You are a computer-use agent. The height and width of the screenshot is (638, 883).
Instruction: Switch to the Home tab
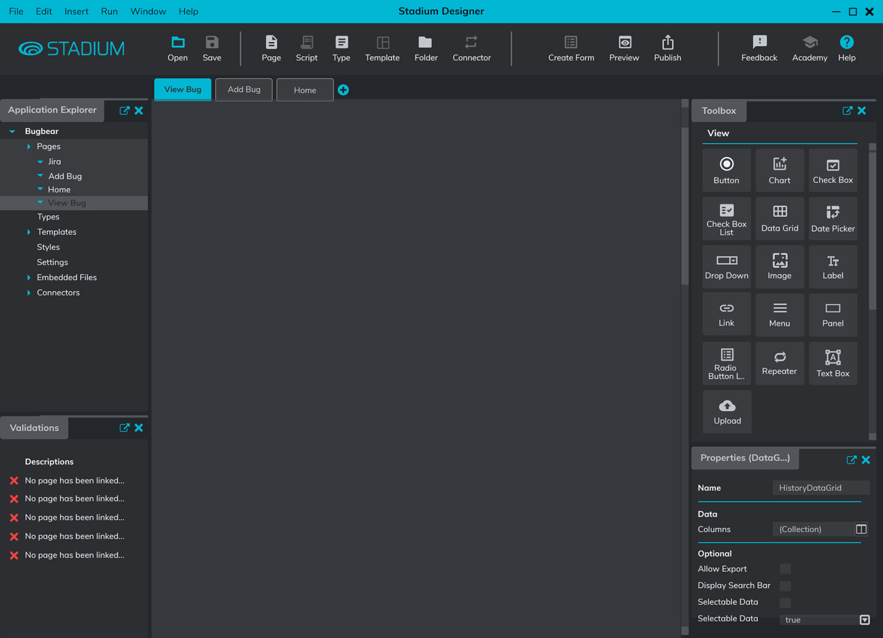305,90
